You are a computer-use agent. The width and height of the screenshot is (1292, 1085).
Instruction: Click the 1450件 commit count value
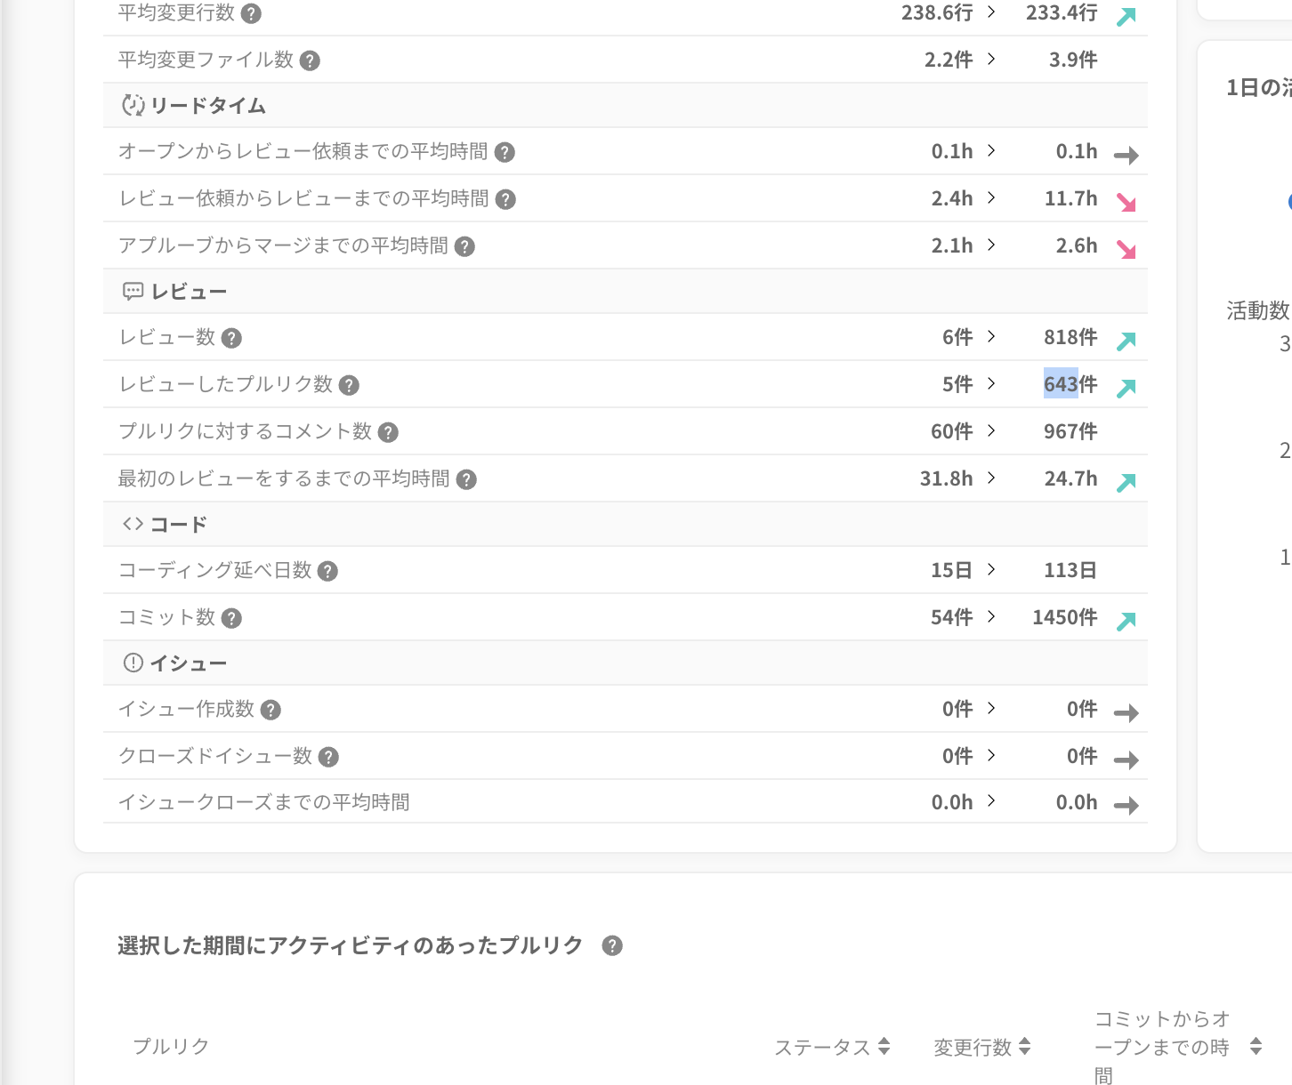pos(1064,617)
